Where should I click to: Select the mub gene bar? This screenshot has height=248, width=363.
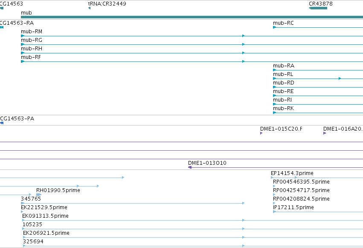click(x=192, y=17)
